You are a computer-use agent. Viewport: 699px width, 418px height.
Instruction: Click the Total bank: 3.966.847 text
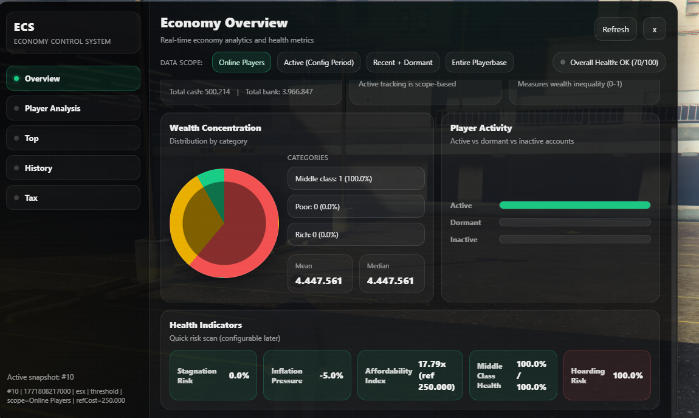pos(279,91)
